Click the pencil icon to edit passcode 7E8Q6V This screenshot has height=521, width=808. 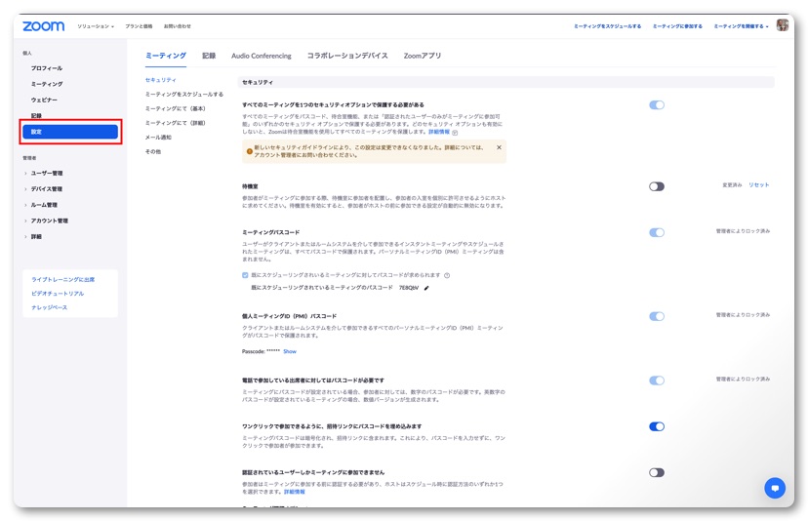pyautogui.click(x=426, y=288)
